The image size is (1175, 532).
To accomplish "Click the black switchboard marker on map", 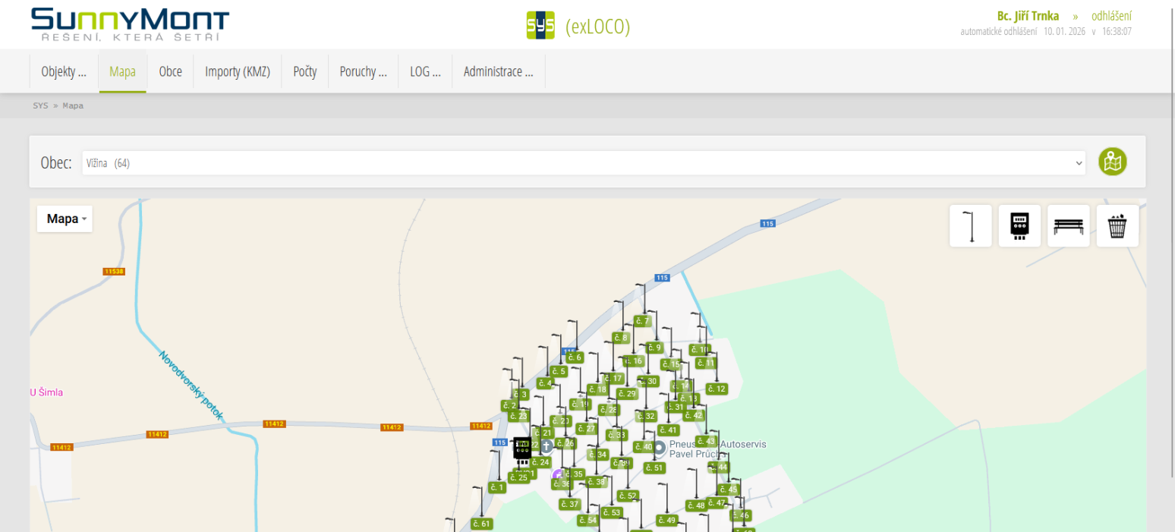I will tap(521, 449).
